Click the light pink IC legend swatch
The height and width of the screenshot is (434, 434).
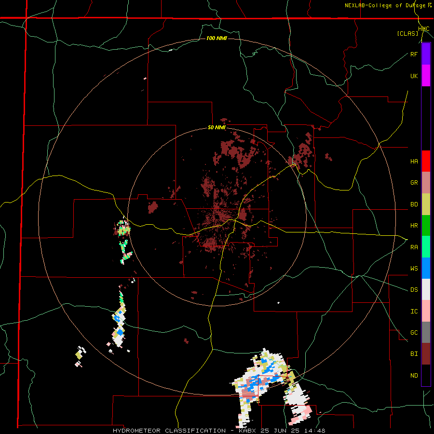tap(426, 311)
